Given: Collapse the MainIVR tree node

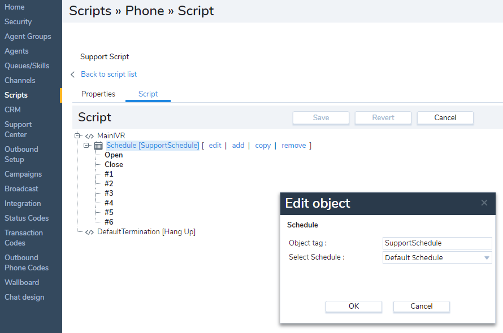Looking at the screenshot, I should 77,135.
